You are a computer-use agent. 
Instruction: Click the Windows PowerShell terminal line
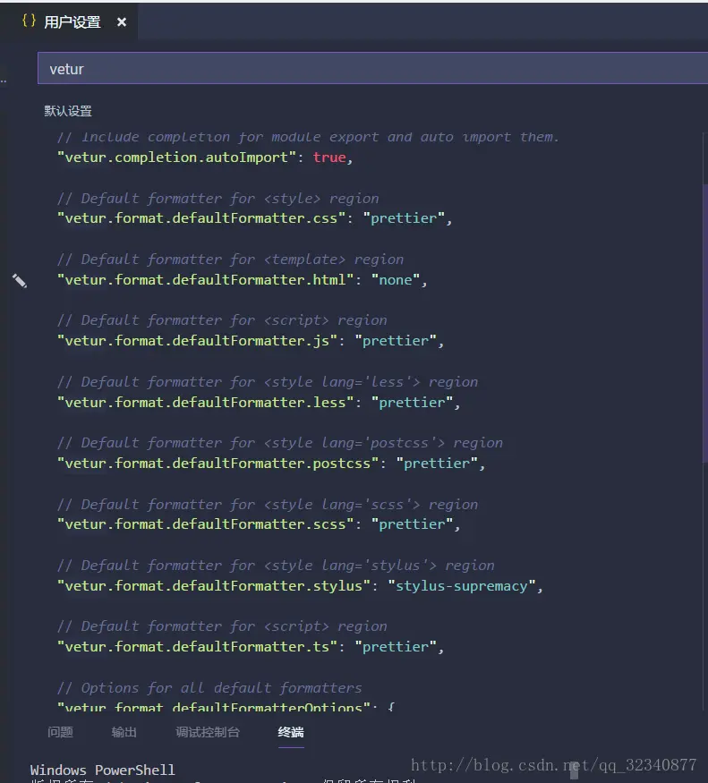(x=102, y=770)
